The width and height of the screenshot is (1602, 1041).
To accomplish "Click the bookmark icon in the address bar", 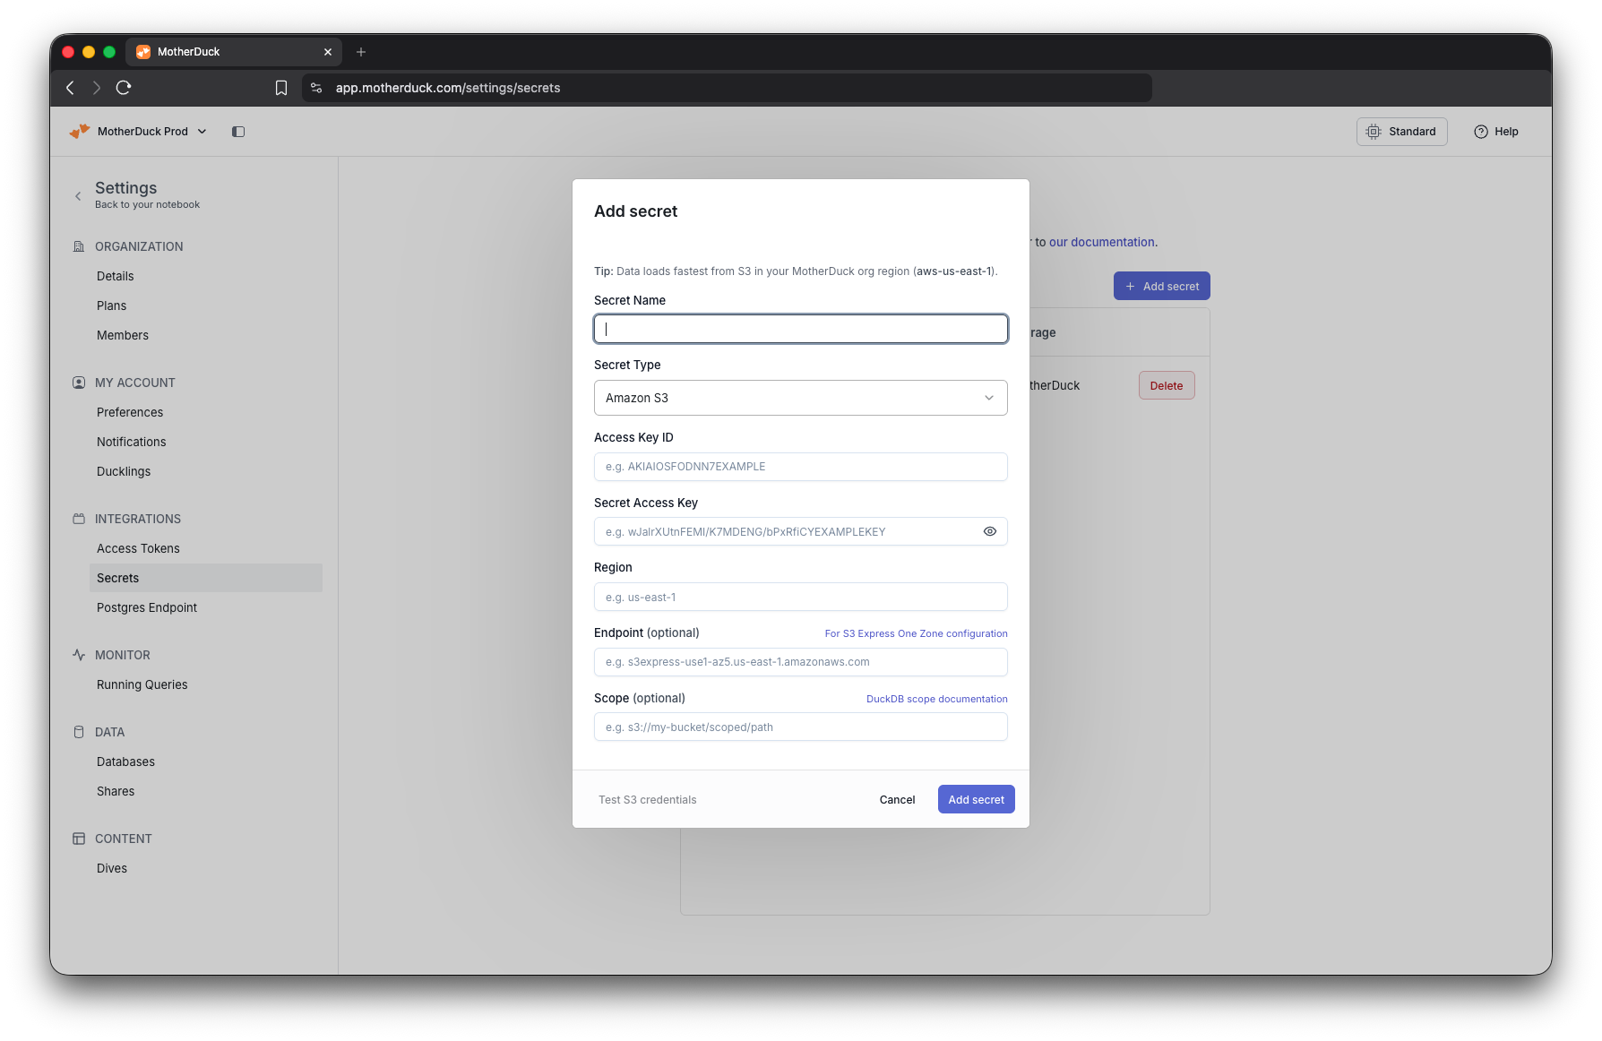I will pos(280,88).
